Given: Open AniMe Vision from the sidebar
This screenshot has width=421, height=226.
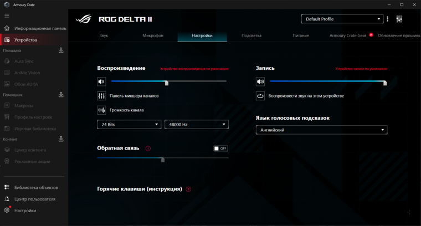Looking at the screenshot, I should point(34,73).
